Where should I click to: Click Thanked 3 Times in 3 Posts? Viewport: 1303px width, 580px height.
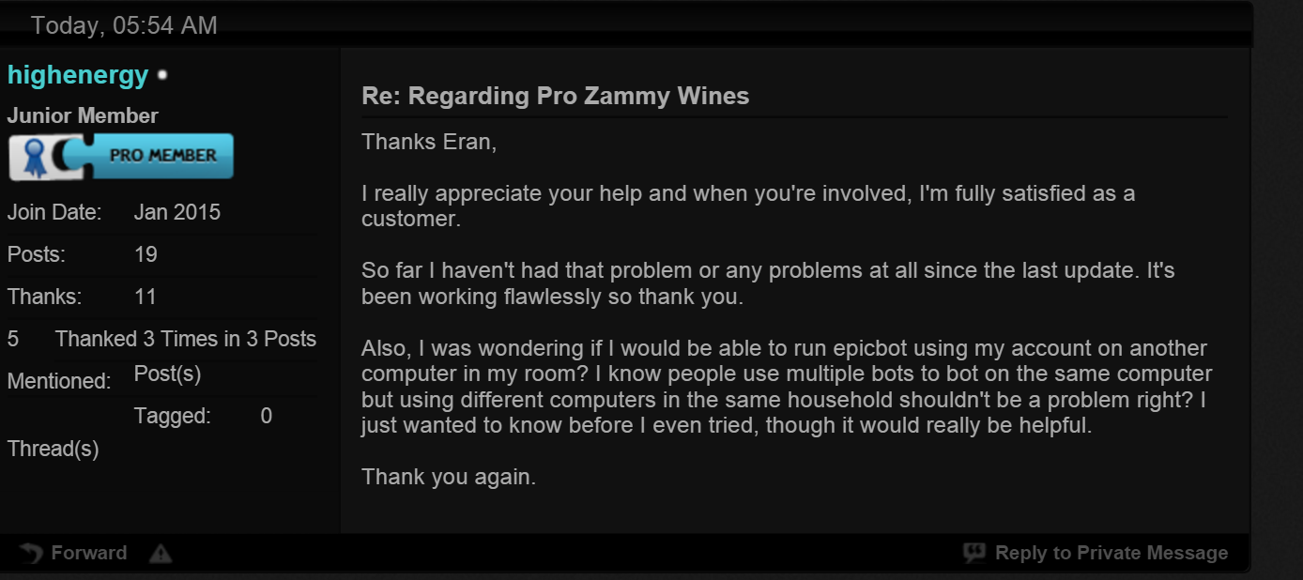pyautogui.click(x=186, y=339)
